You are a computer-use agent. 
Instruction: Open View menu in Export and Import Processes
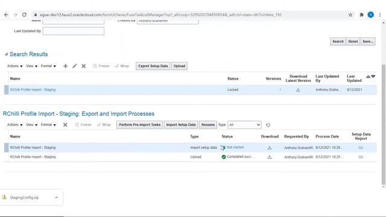pyautogui.click(x=32, y=125)
